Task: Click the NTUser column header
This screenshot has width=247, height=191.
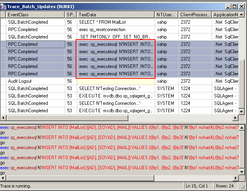Action: click(x=166, y=14)
